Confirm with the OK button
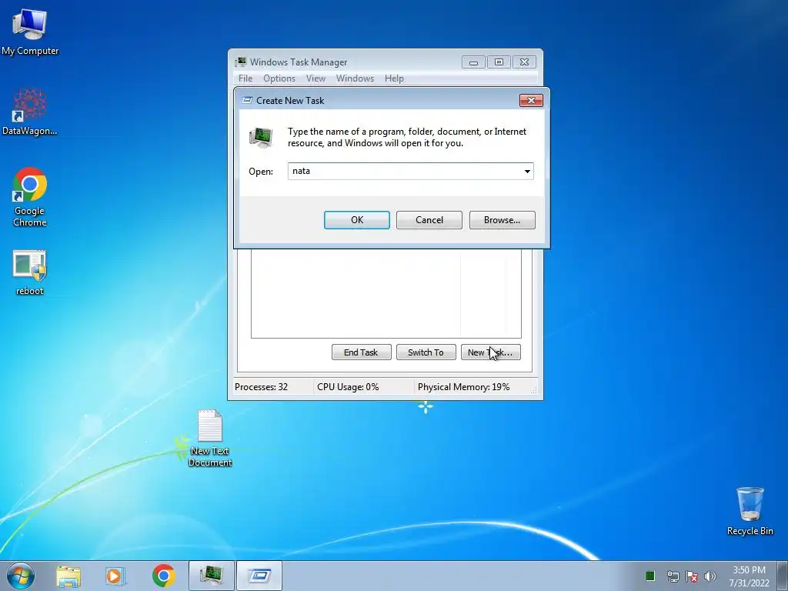The width and height of the screenshot is (788, 591). click(357, 220)
